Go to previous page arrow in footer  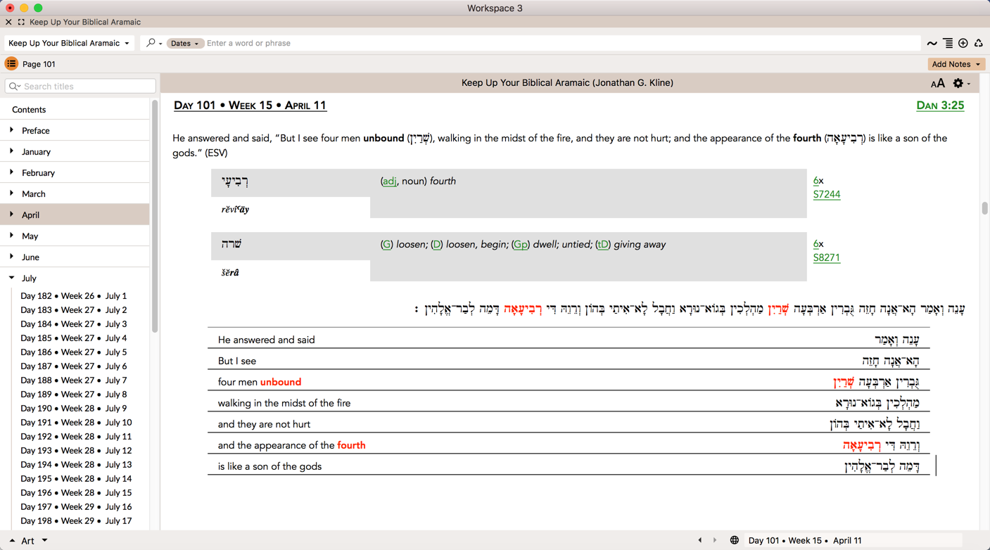tap(699, 540)
